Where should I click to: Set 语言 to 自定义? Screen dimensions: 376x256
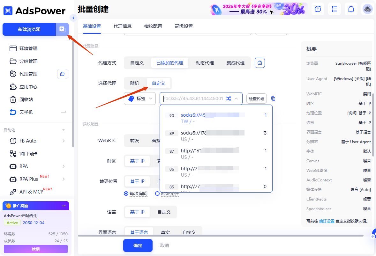[x=164, y=212]
